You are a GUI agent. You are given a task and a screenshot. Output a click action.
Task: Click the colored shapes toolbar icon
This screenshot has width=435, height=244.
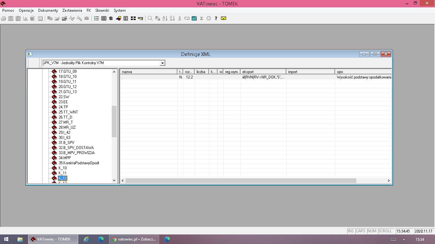(118, 18)
